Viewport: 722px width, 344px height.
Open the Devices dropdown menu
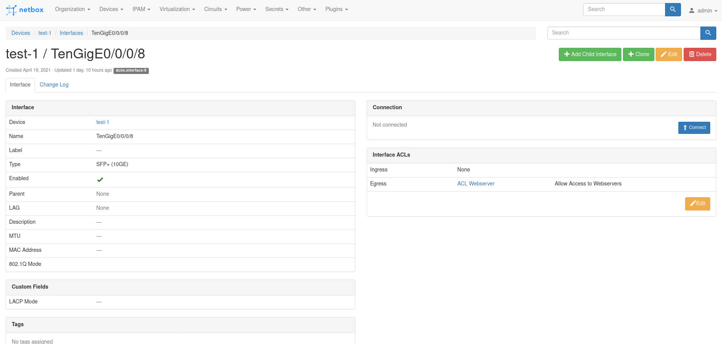(x=111, y=9)
